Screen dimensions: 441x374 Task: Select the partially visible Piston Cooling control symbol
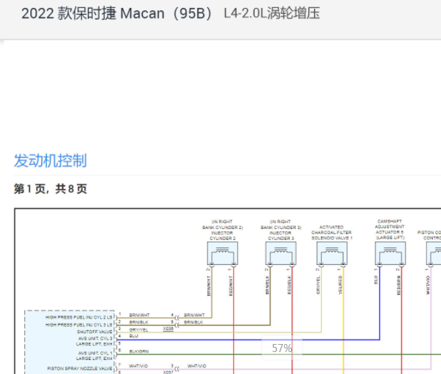pos(434,253)
